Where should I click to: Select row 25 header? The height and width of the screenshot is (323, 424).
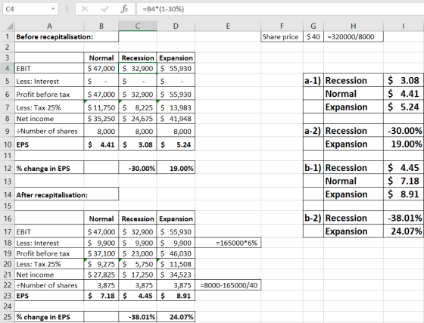point(8,317)
